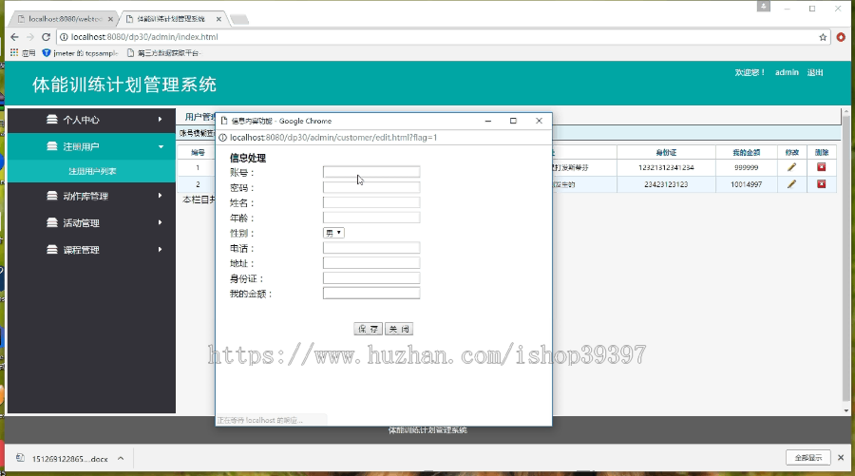Click the docx file icon in the downloads bar

20,458
